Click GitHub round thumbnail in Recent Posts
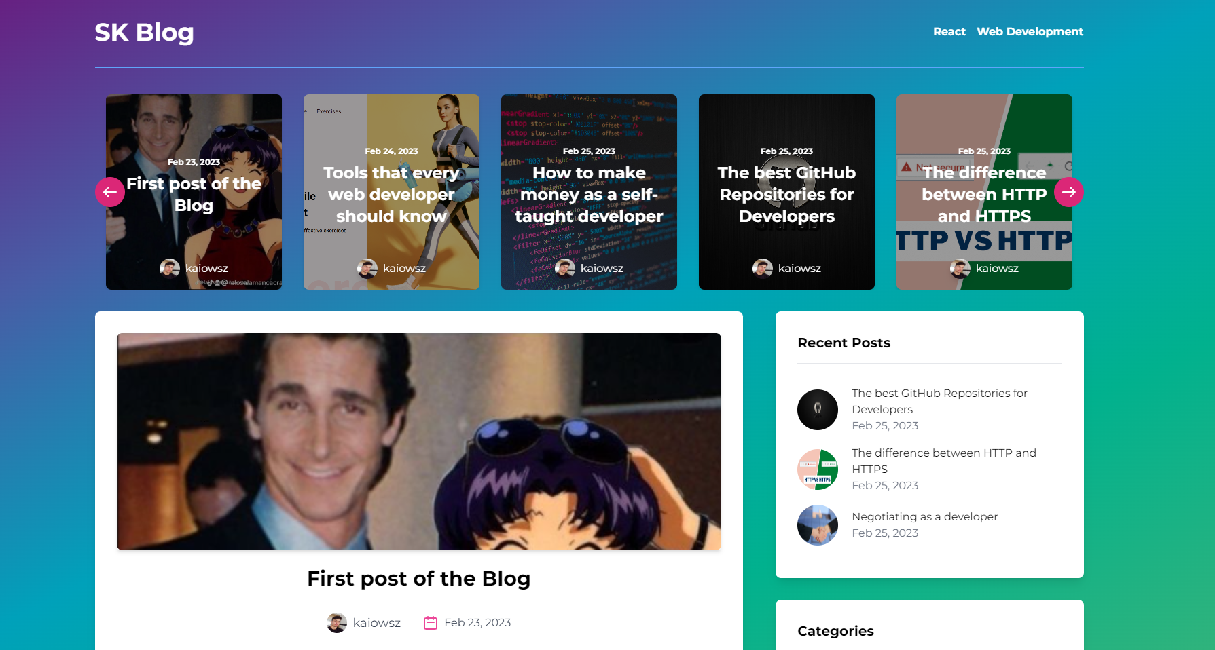Screen dimensions: 1215x650 tap(818, 410)
